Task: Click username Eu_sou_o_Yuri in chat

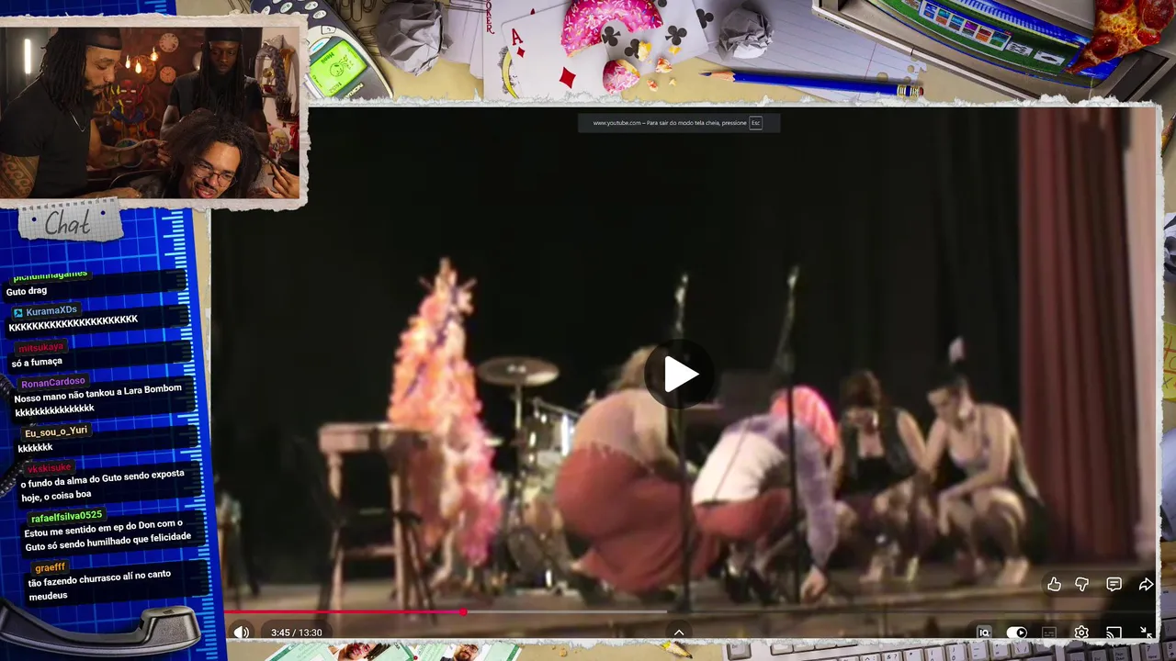Action: [x=56, y=432]
